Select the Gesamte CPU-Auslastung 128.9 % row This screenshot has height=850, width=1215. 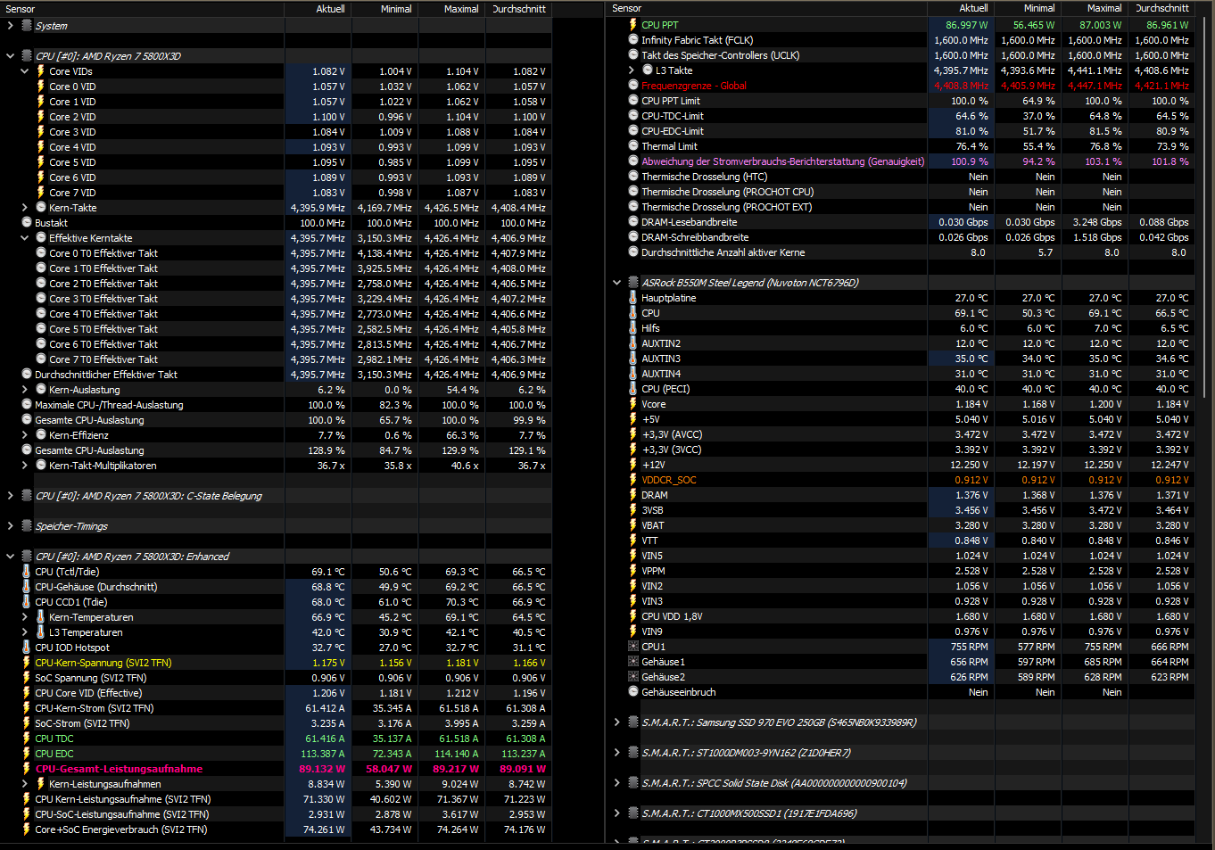pos(277,450)
